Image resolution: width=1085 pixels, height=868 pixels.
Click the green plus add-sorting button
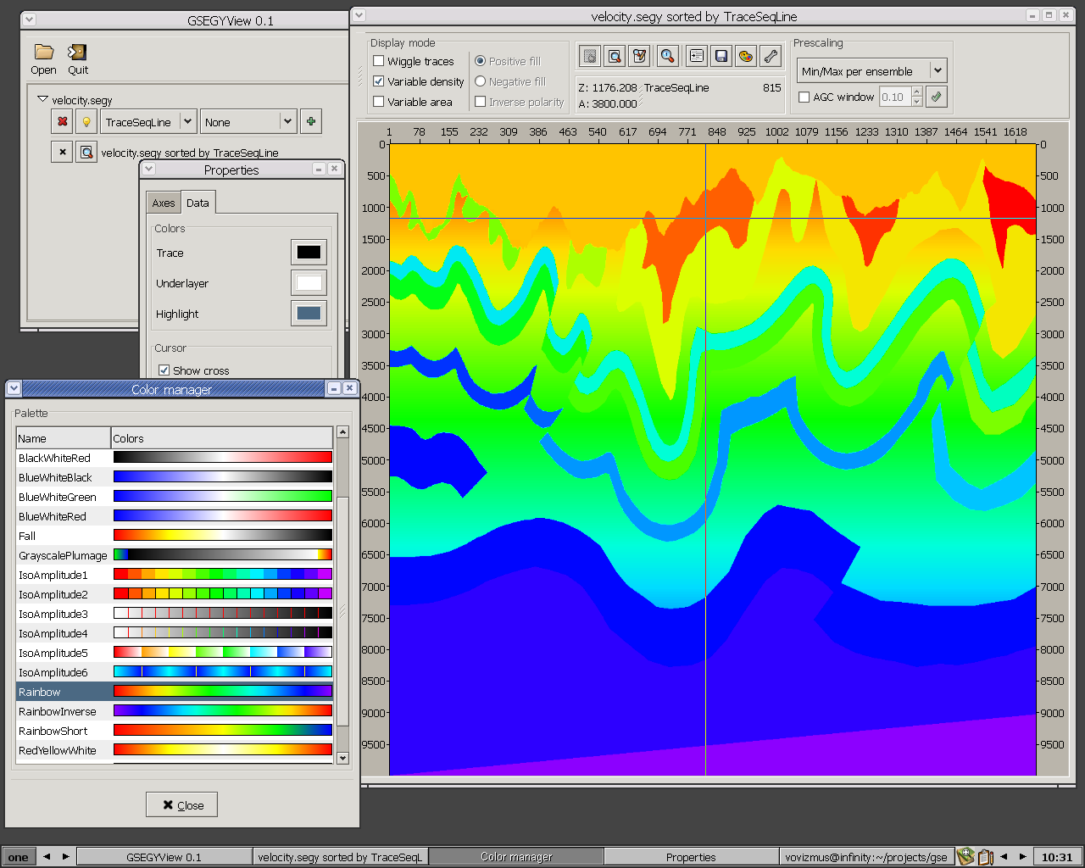(311, 121)
